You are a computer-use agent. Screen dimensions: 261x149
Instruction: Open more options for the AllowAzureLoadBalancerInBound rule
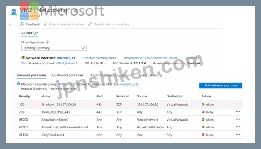tap(237, 127)
